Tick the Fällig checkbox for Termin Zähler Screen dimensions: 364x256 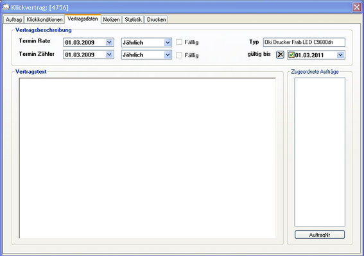(179, 55)
